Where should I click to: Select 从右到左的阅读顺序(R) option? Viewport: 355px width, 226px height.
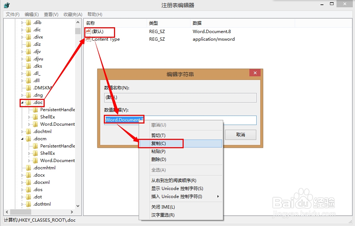[180, 181]
